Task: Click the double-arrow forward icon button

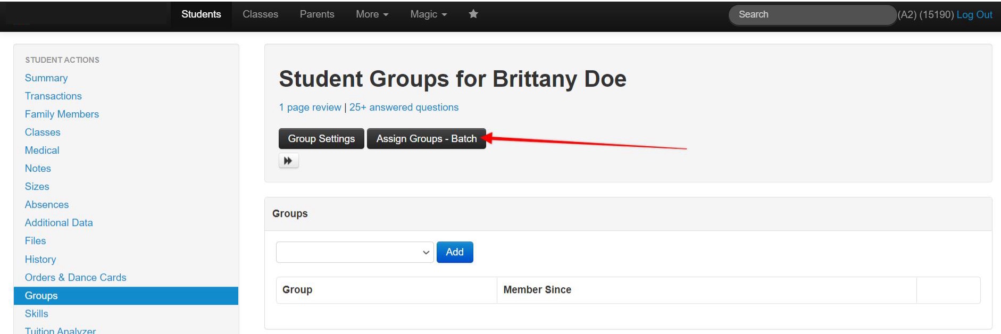Action: point(288,161)
